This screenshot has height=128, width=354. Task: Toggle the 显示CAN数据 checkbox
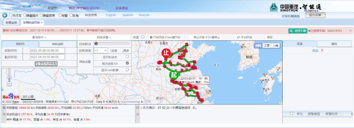127,70
